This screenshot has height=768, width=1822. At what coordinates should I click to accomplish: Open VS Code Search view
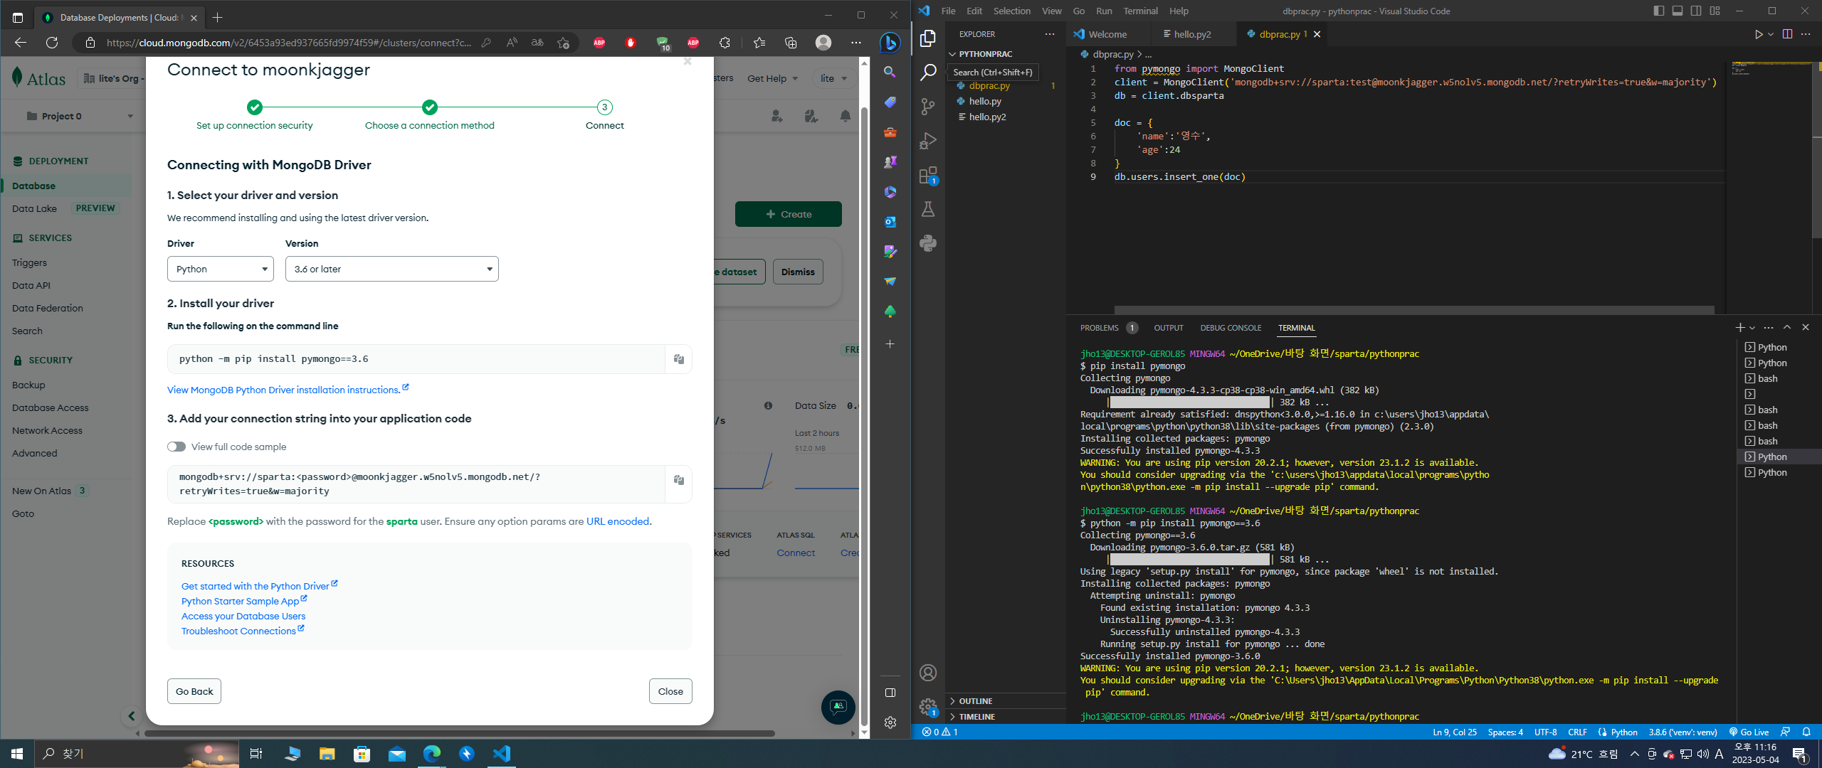[x=928, y=72]
